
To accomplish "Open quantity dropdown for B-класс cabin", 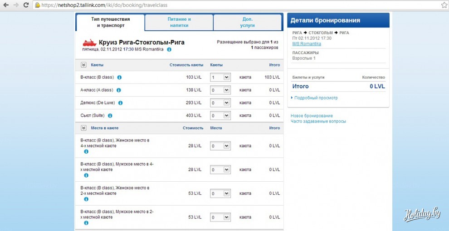I will point(220,77).
